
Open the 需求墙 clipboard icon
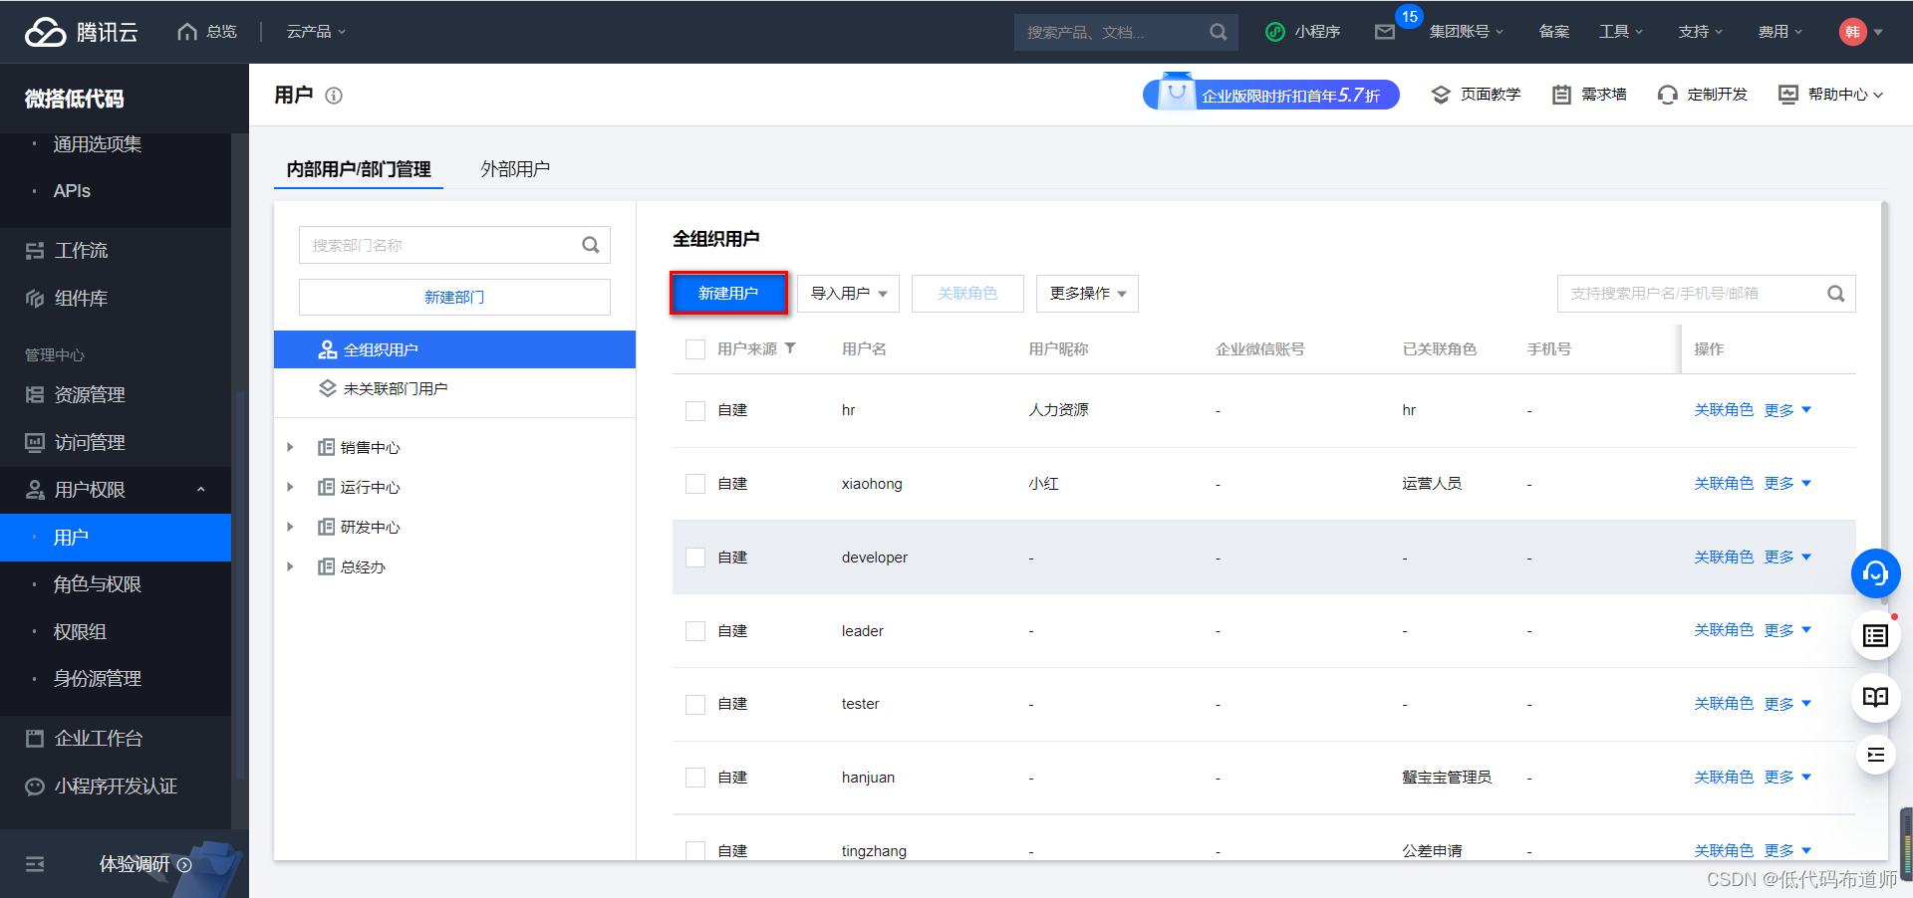click(1561, 95)
